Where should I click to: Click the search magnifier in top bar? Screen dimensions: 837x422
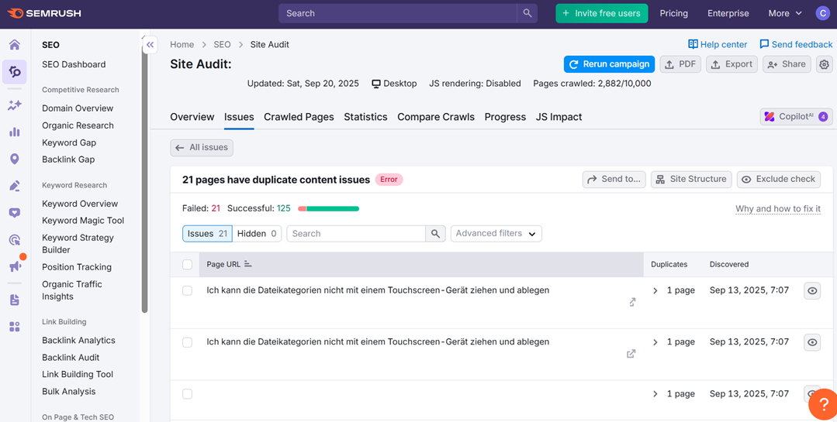(527, 13)
